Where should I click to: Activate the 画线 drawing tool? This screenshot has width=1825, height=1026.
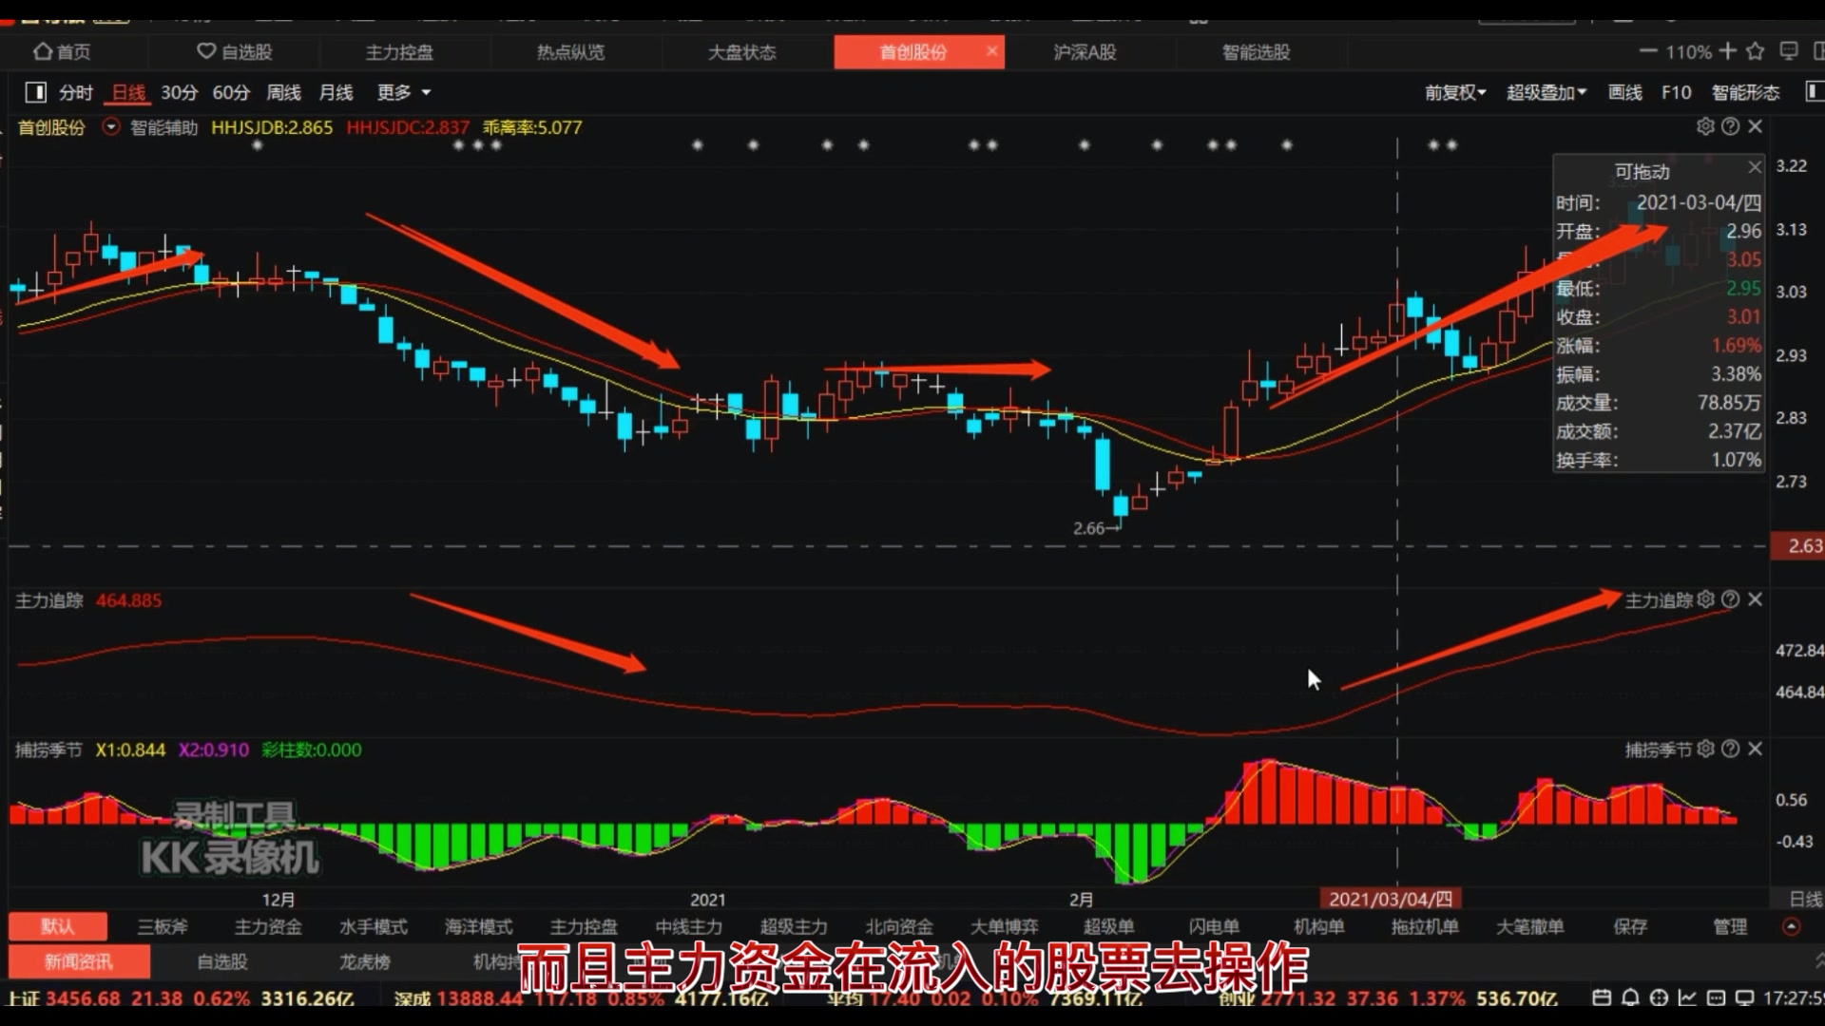pos(1625,92)
